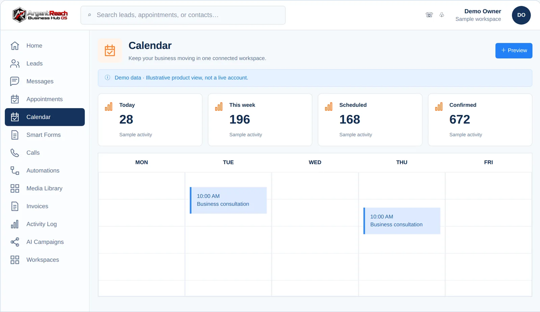Click the ArgentReach Business Hub OS logo
Viewport: 540px width, 312px height.
(x=40, y=15)
